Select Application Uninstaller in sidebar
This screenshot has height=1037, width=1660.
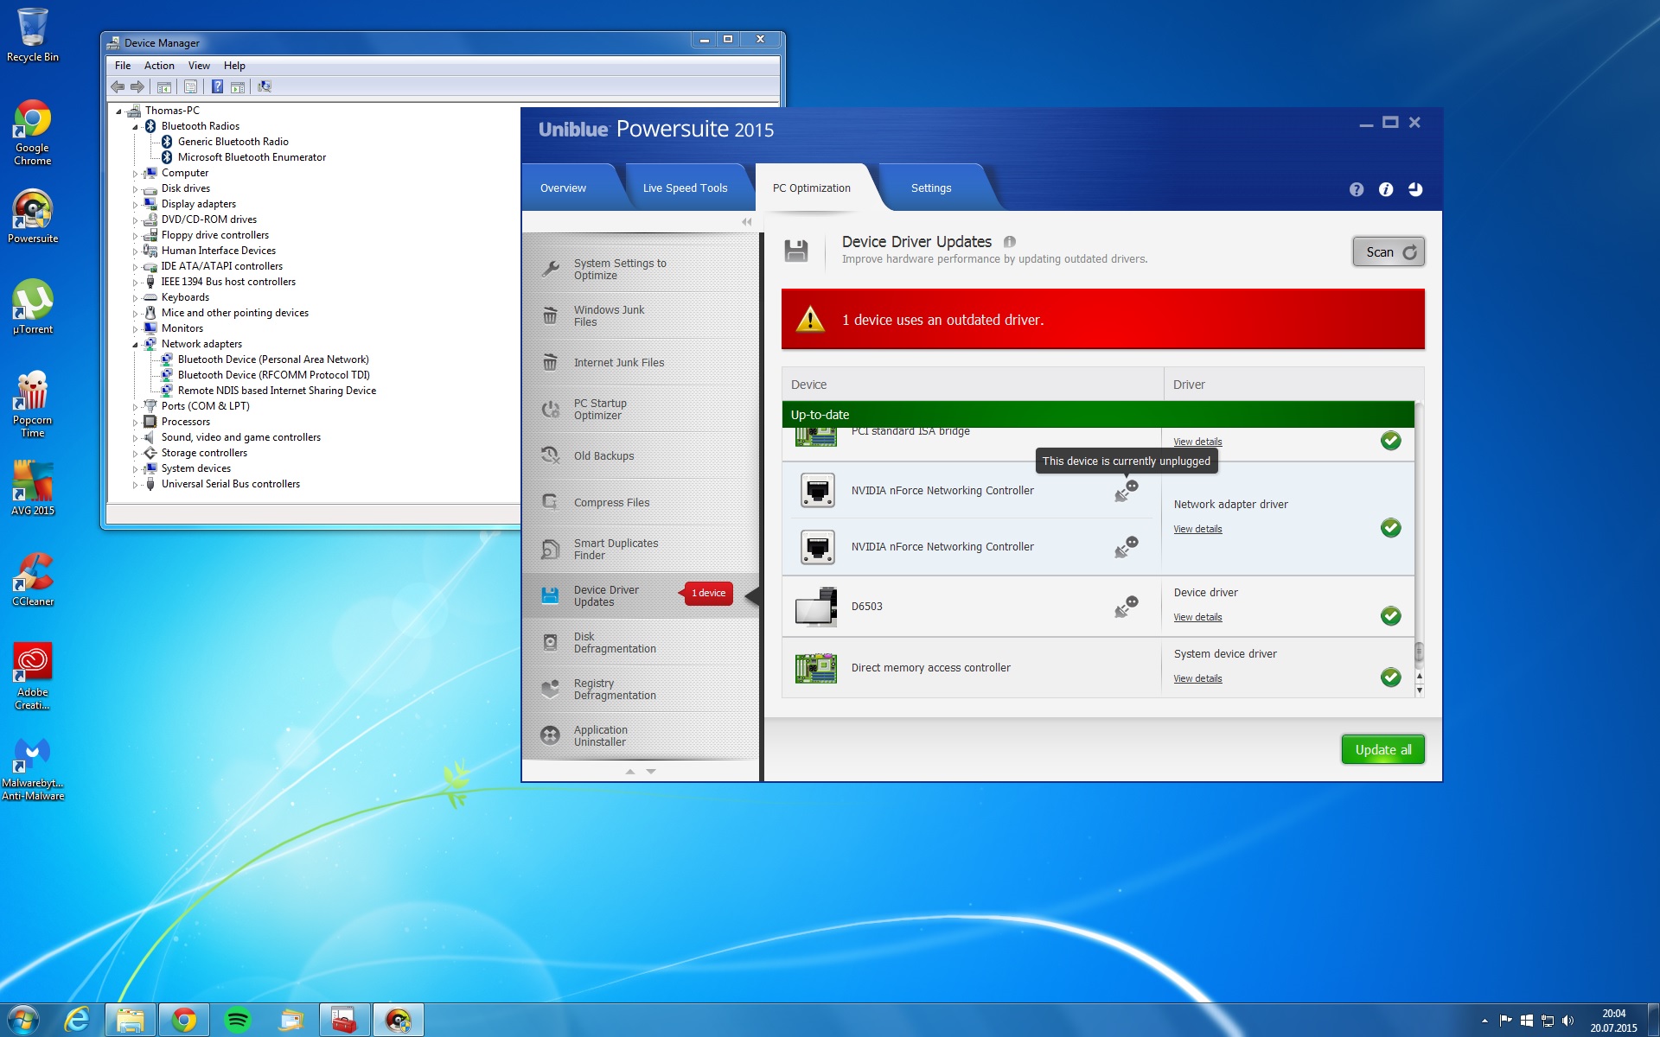640,736
